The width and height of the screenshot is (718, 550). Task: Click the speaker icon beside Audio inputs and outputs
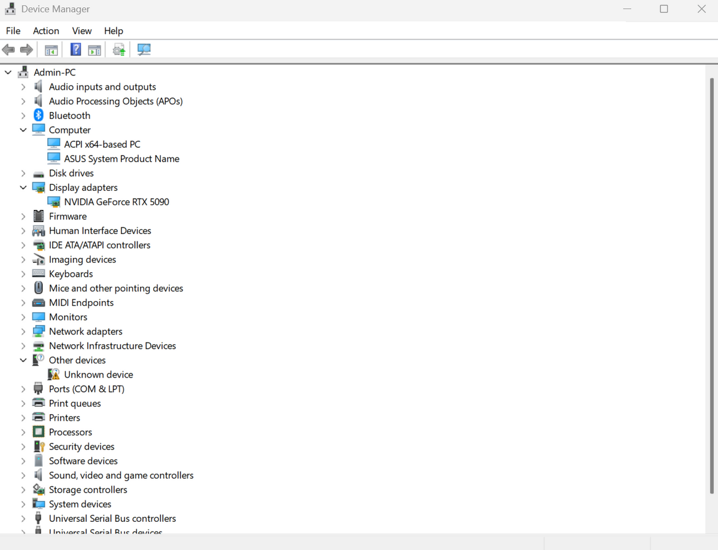(38, 87)
